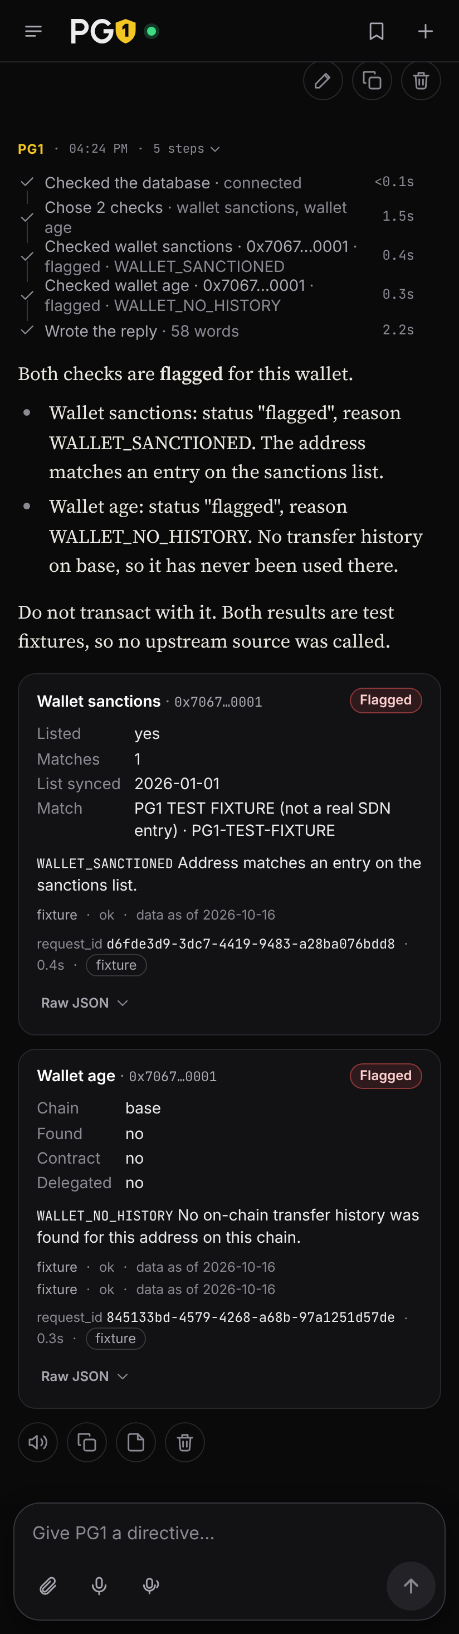The width and height of the screenshot is (459, 1634).
Task: Open the hamburger menu
Action: click(x=33, y=31)
